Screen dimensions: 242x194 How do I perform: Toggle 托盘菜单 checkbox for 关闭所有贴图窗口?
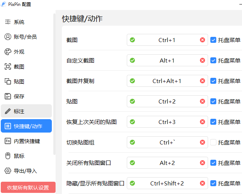tap(213, 163)
